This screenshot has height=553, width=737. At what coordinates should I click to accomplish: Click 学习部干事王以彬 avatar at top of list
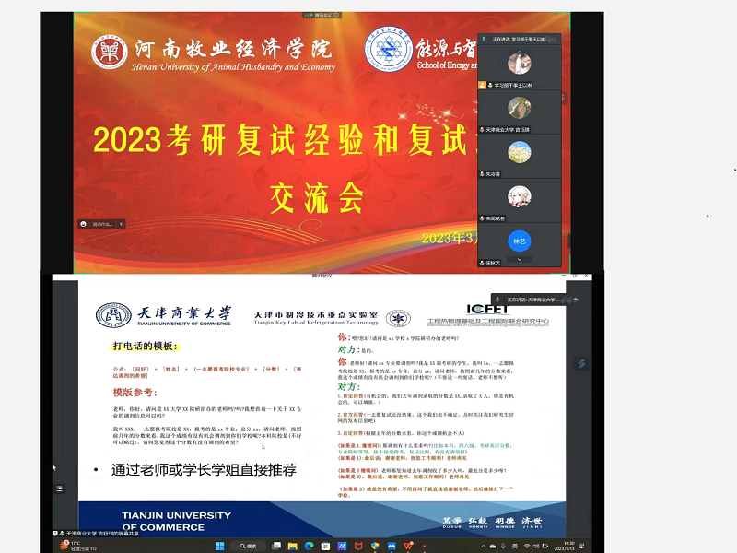(x=520, y=63)
